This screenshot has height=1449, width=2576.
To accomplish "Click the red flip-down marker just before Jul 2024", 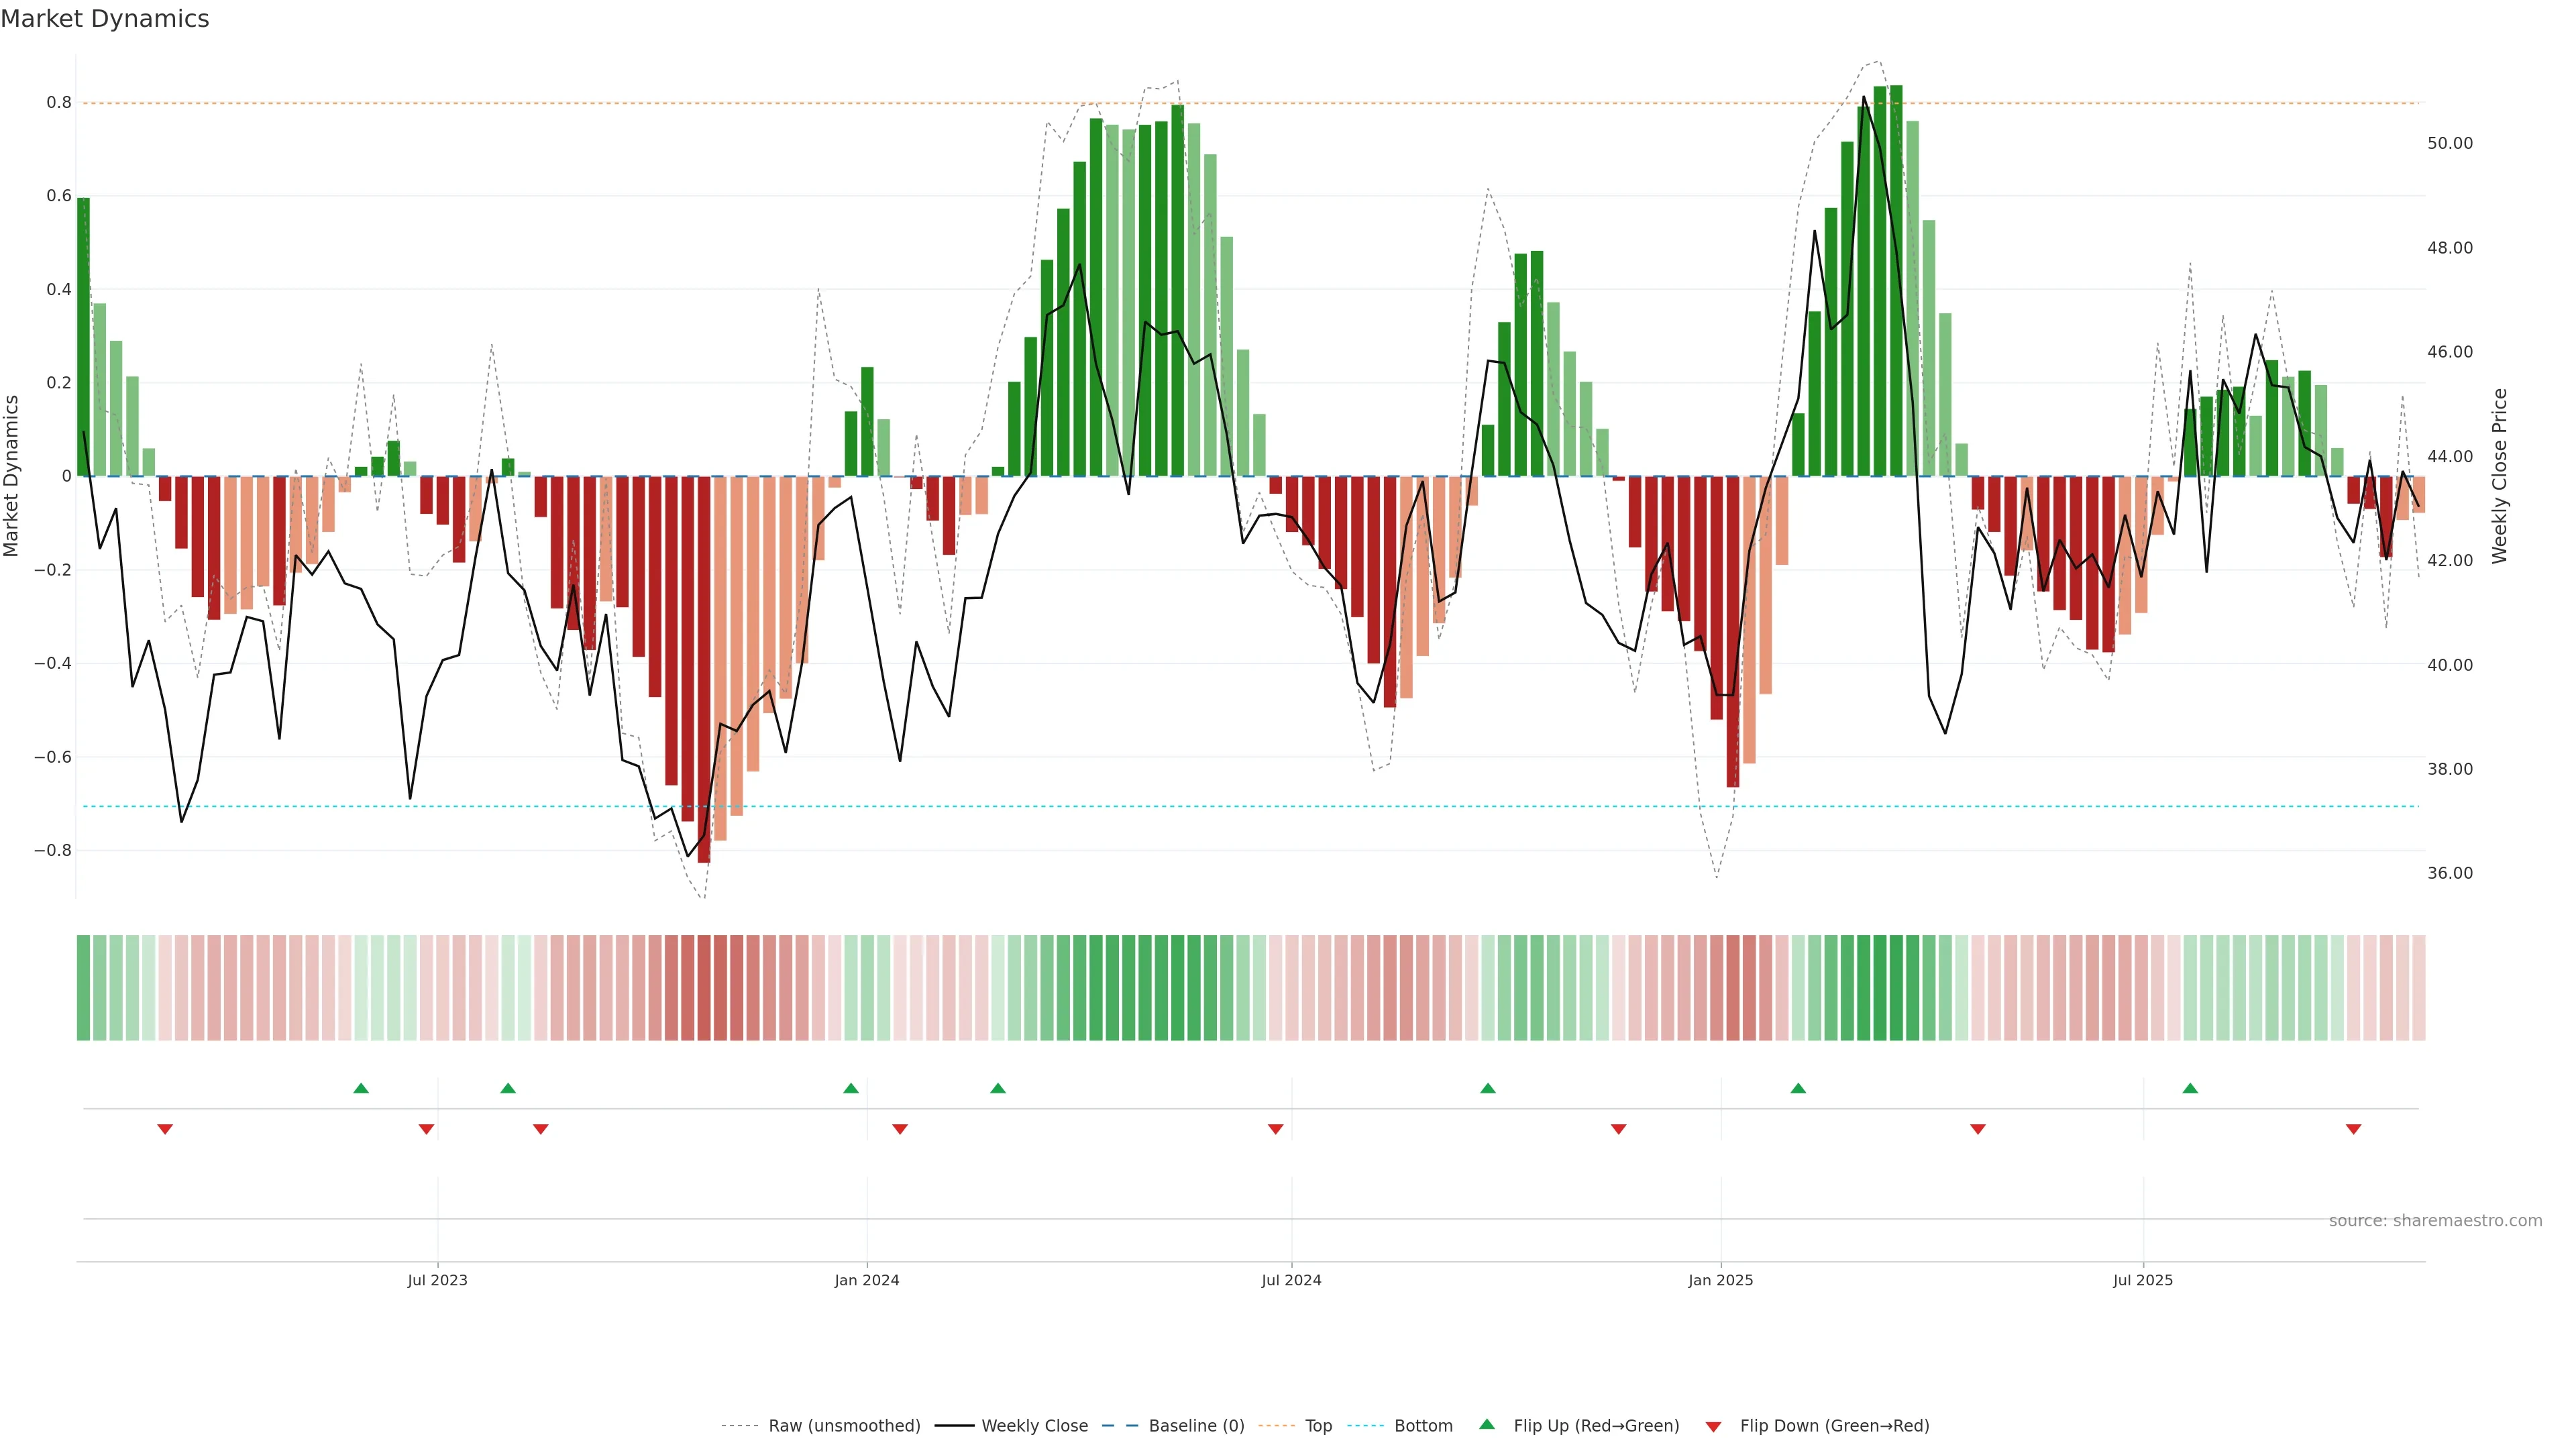I will 1275,1129.
